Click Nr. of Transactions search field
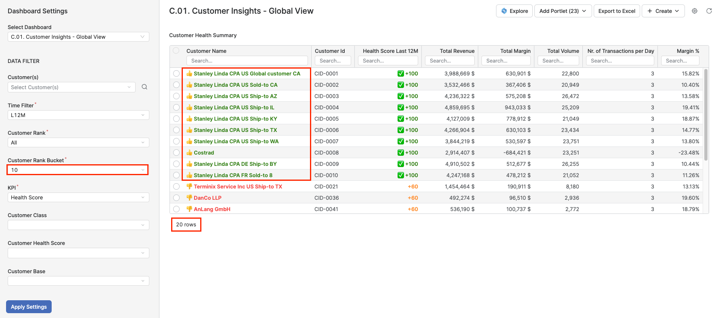The width and height of the screenshot is (716, 318). (620, 61)
